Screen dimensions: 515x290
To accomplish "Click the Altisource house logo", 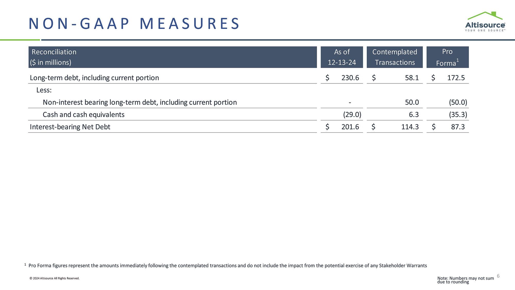I will 485,22.
